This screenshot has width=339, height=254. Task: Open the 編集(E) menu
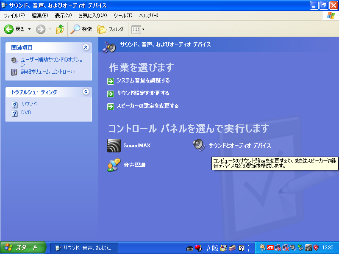pyautogui.click(x=40, y=16)
